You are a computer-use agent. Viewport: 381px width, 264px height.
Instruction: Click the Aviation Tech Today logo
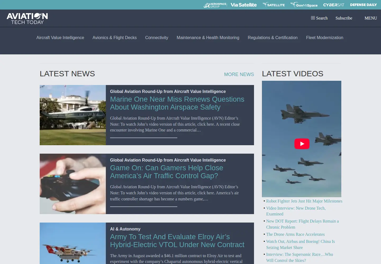click(x=27, y=18)
